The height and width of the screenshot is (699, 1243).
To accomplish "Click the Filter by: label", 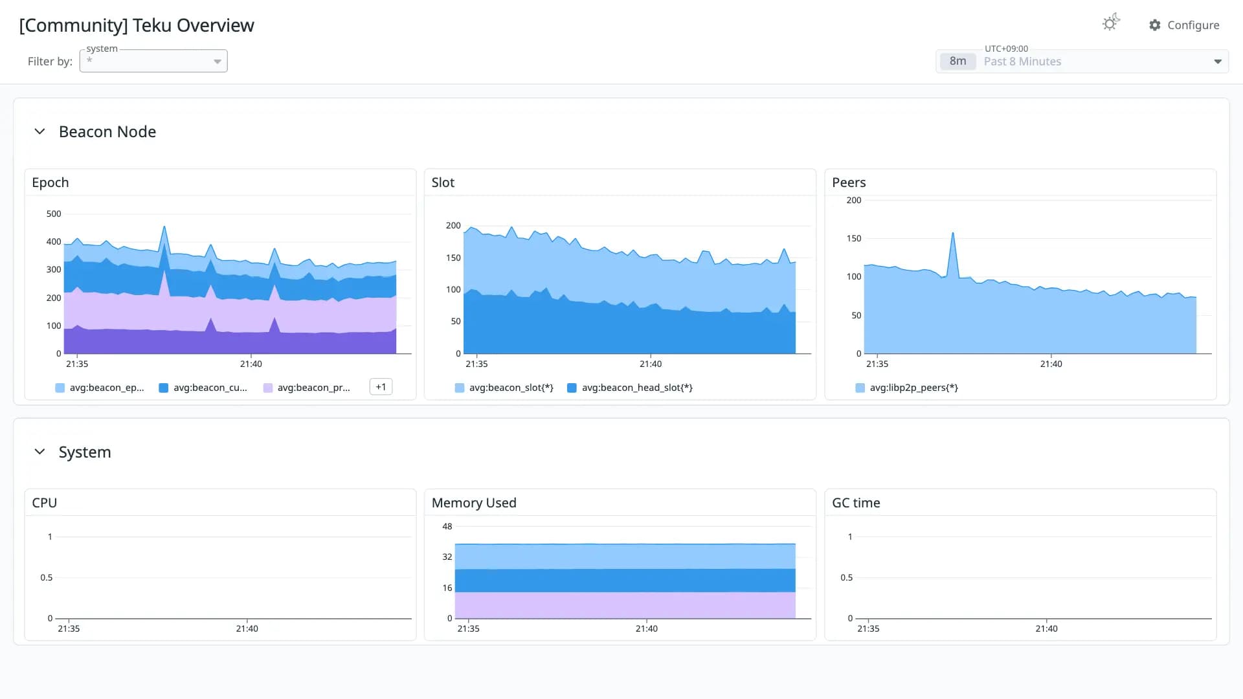I will pyautogui.click(x=50, y=61).
